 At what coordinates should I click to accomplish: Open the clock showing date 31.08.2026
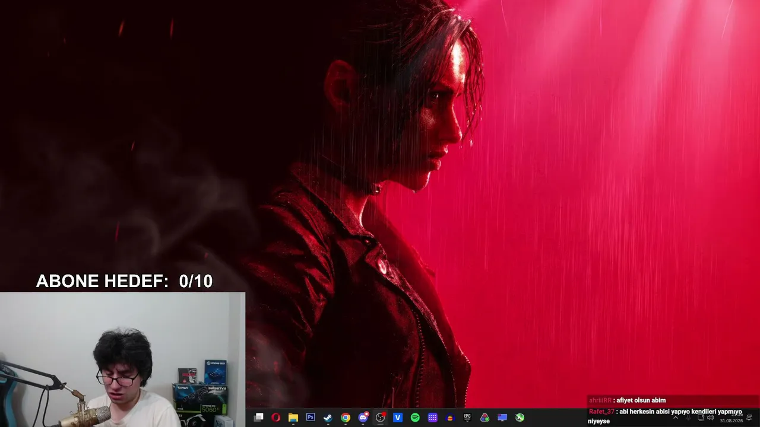point(731,418)
